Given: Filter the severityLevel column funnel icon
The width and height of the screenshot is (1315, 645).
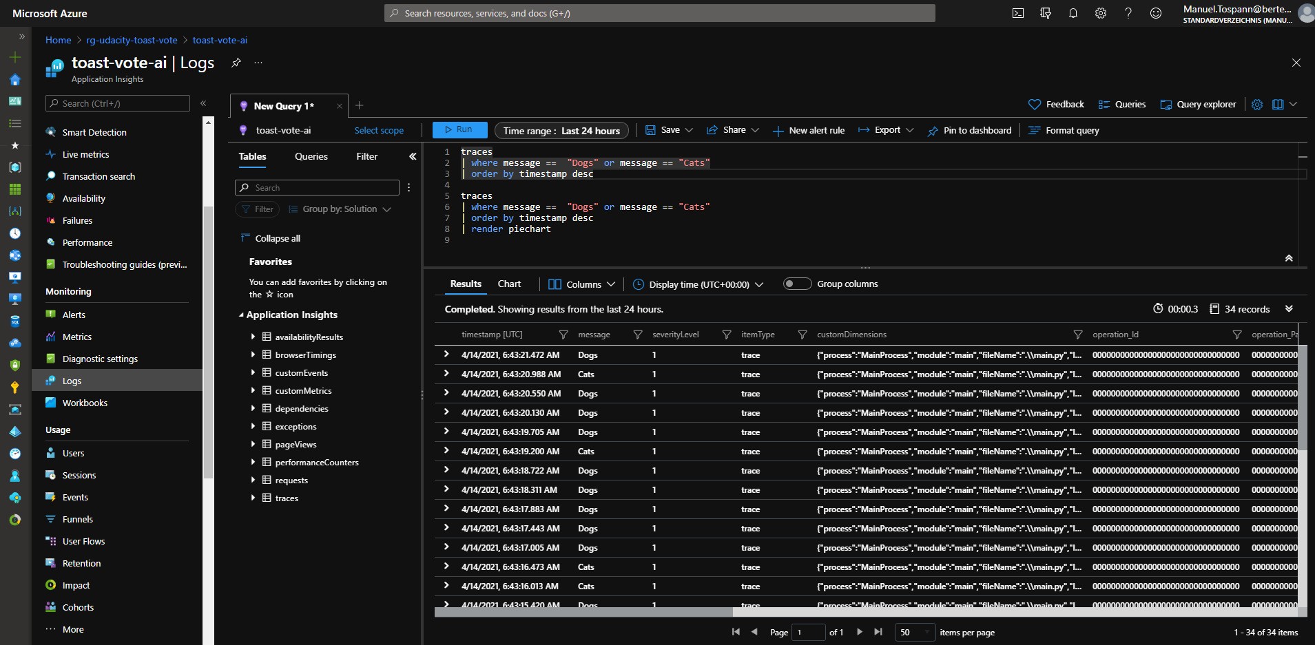Looking at the screenshot, I should pos(727,335).
